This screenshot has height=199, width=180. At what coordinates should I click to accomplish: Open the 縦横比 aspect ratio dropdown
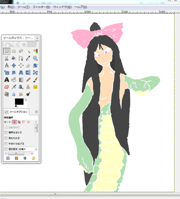pyautogui.click(x=26, y=149)
